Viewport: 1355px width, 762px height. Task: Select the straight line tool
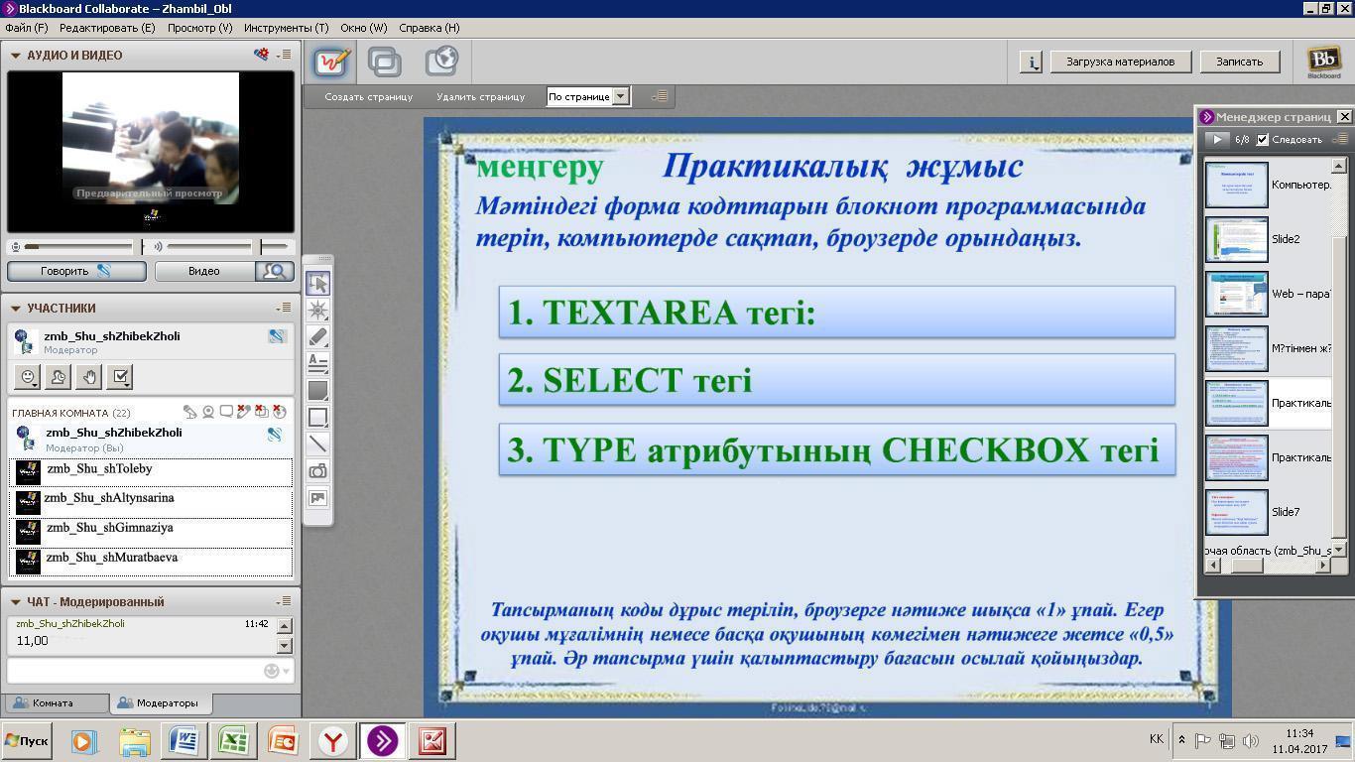(x=317, y=444)
